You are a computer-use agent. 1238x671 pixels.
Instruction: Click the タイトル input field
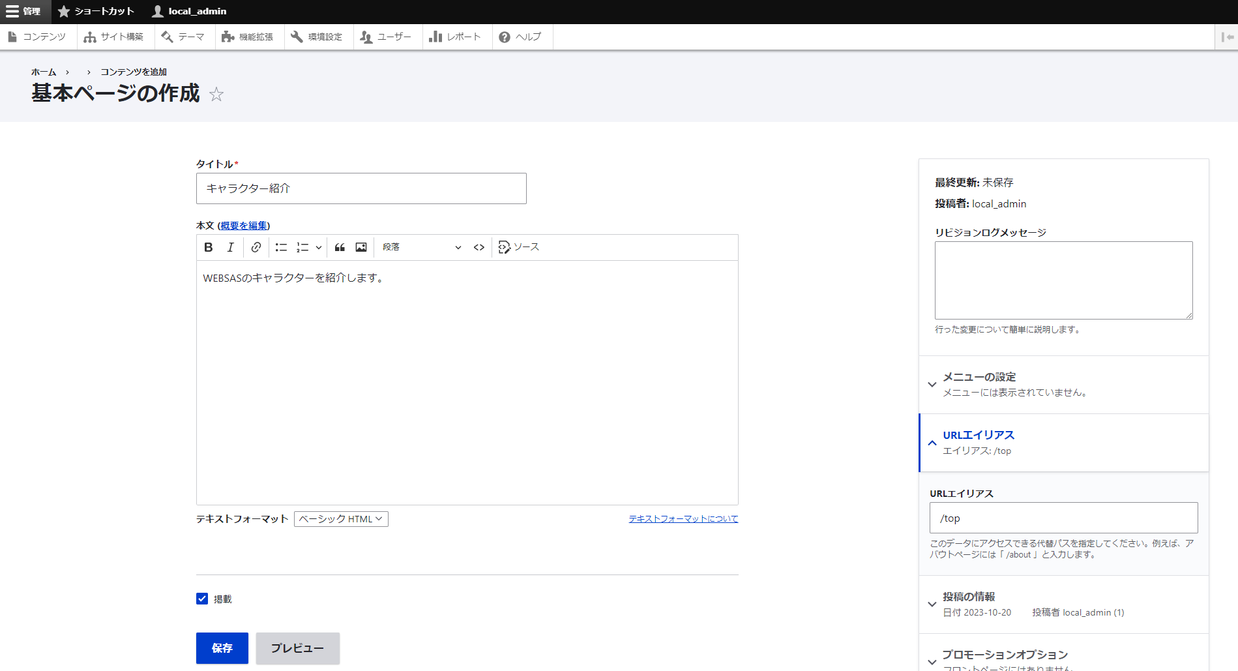point(361,188)
